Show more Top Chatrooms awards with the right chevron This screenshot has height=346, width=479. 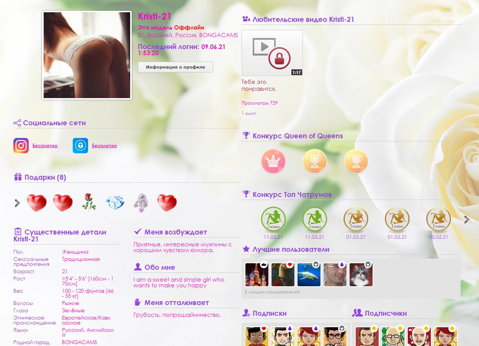467,219
